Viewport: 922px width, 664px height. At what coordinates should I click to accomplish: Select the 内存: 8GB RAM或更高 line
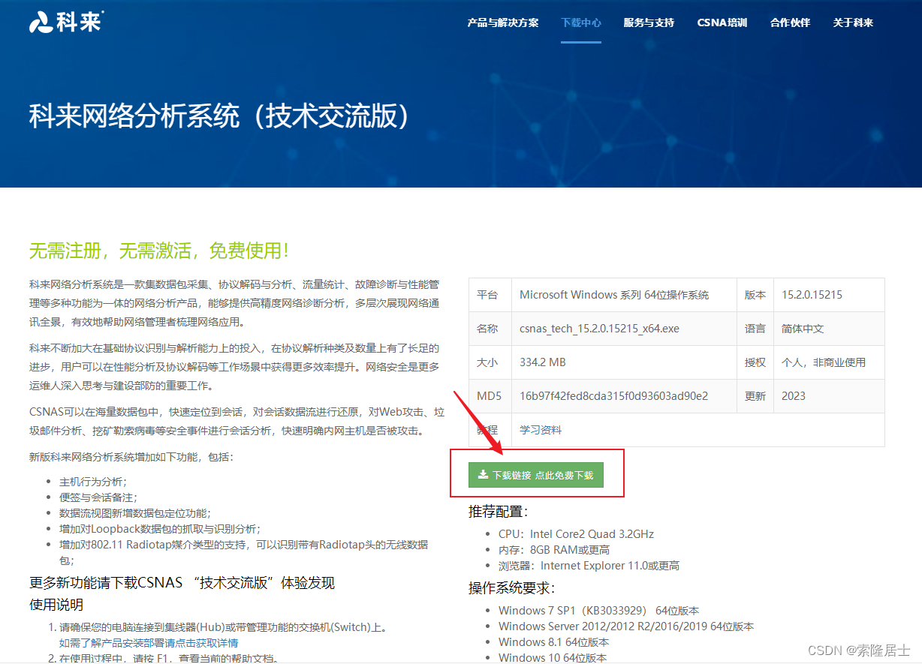click(554, 550)
